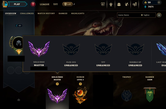Screen dimensions: 166x109
Task: Open the Store coins icon
Action: 135,4
